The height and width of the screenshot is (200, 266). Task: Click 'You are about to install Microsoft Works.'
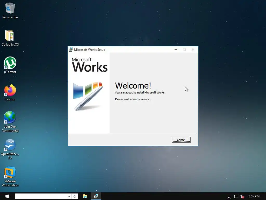(x=140, y=92)
